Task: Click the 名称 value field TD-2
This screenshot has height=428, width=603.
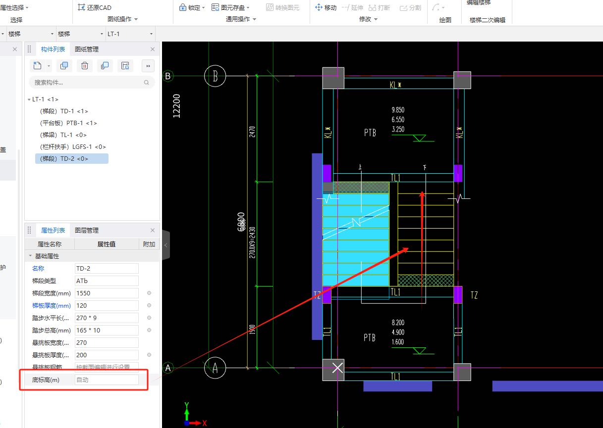Action: (x=107, y=268)
